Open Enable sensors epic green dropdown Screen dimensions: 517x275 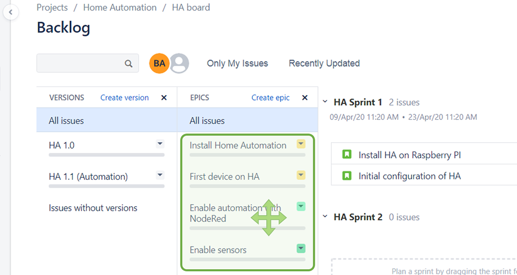click(301, 249)
